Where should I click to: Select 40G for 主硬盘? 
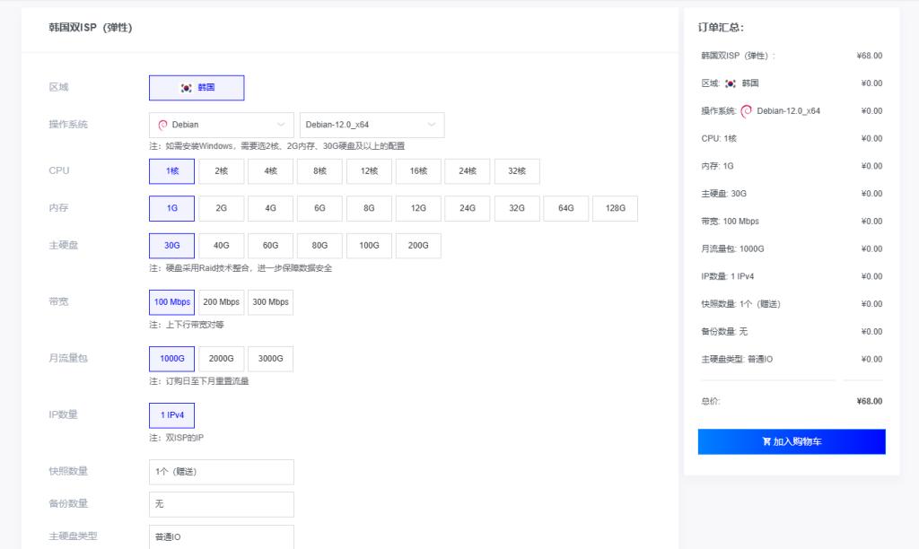(221, 245)
